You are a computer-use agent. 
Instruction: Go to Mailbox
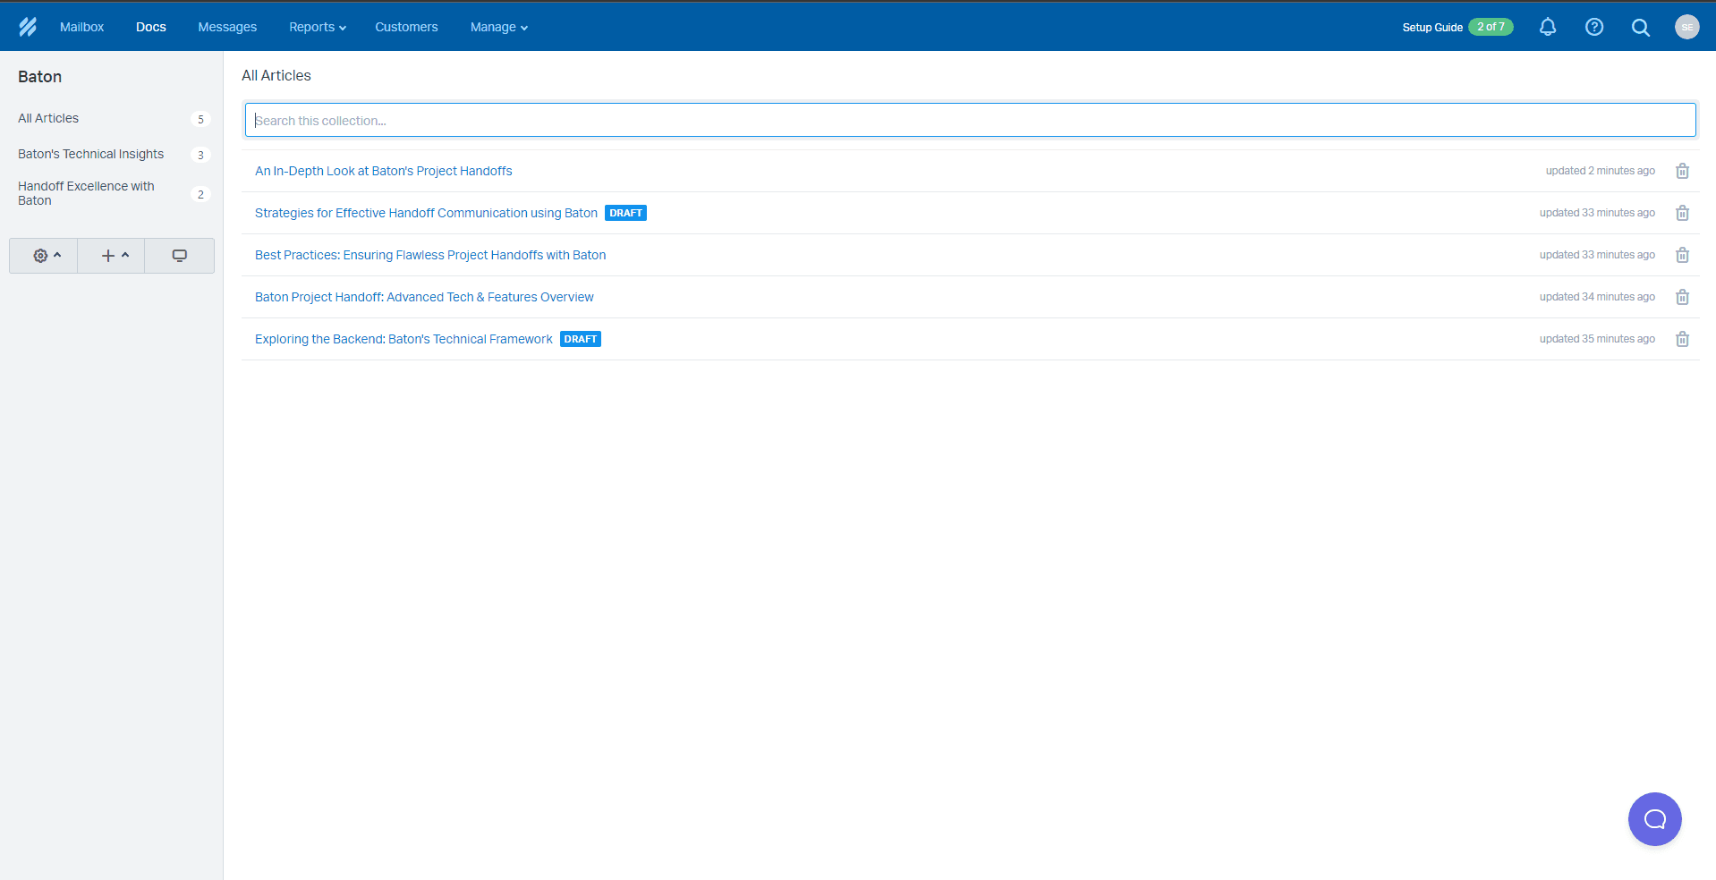coord(81,27)
